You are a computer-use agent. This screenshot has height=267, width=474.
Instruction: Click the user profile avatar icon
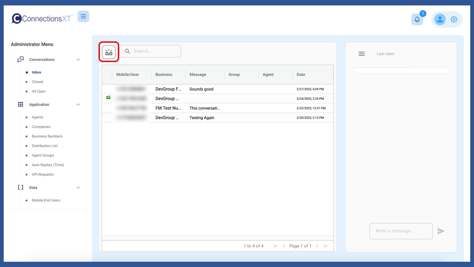click(440, 19)
